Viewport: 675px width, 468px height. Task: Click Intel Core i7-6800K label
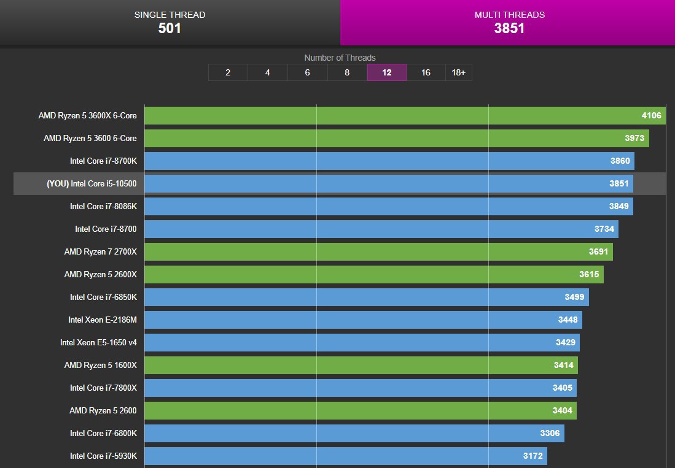tap(103, 434)
